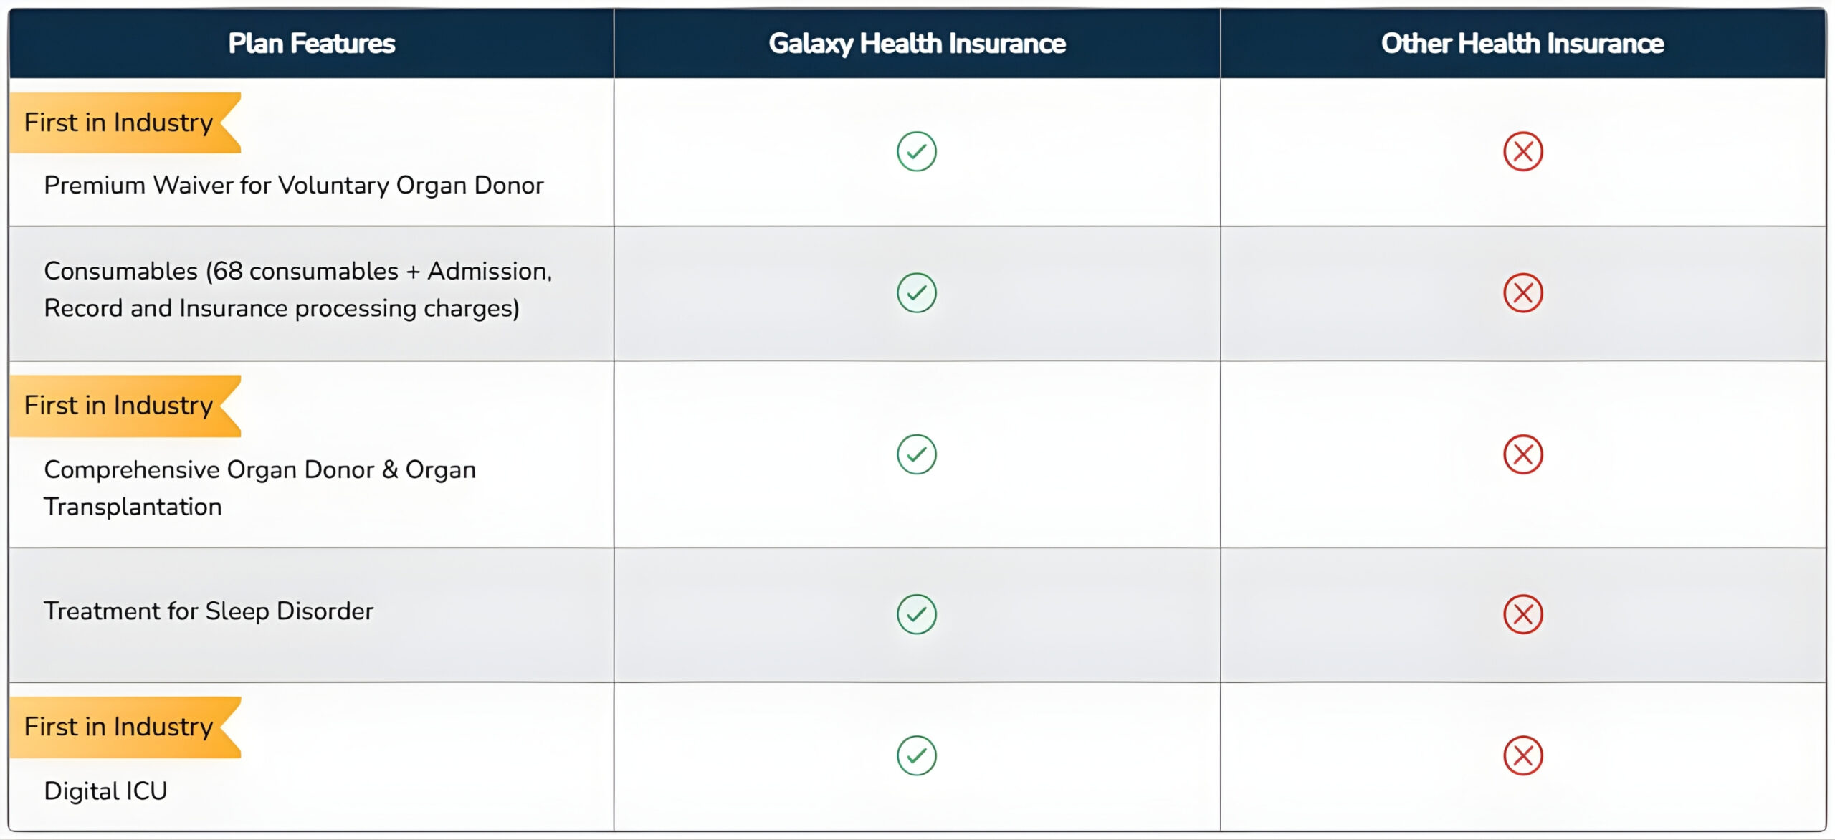Click red cross for Organ Transplantation row

pyautogui.click(x=1522, y=454)
